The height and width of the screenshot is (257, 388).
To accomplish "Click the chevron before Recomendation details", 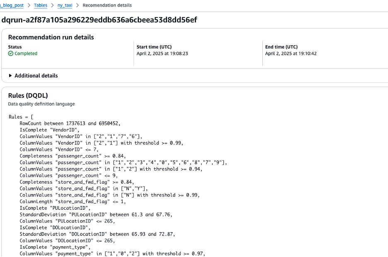I will [78, 5].
